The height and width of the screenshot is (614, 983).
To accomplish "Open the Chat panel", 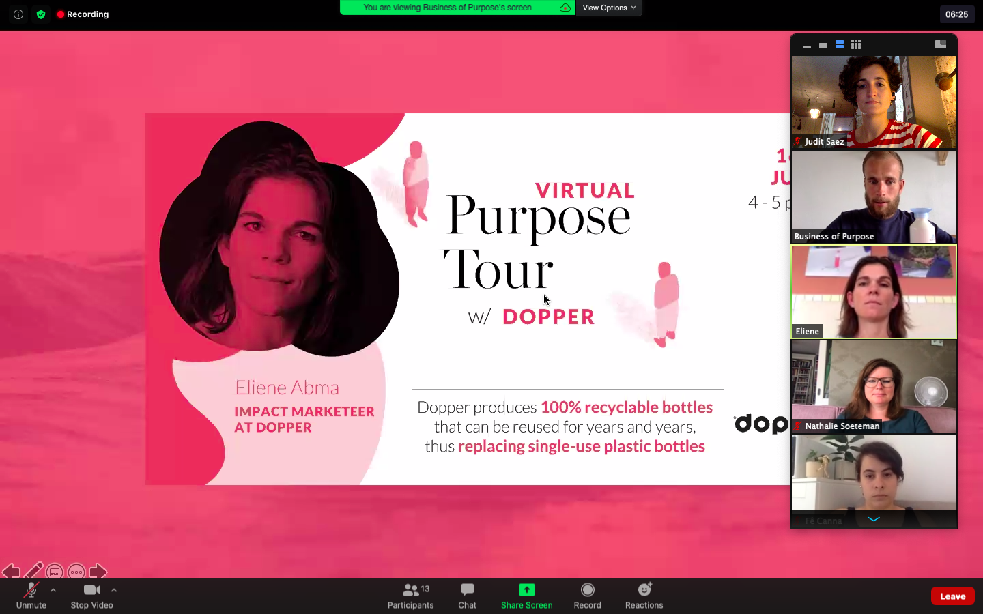I will (x=468, y=596).
